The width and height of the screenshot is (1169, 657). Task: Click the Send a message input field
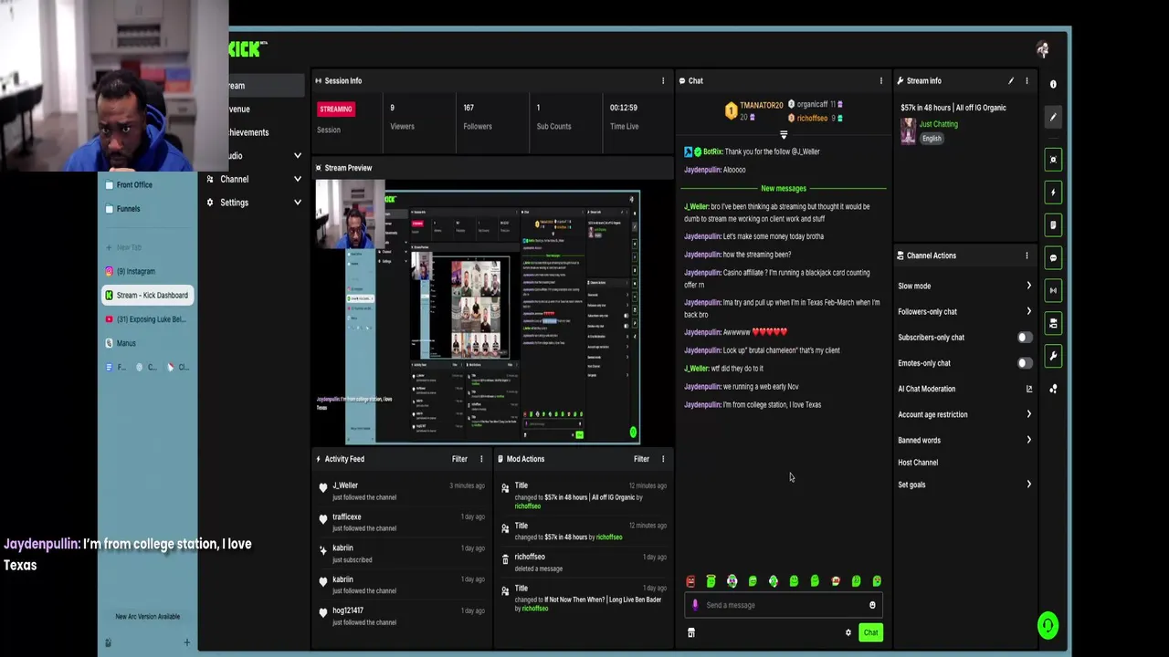[x=782, y=605]
